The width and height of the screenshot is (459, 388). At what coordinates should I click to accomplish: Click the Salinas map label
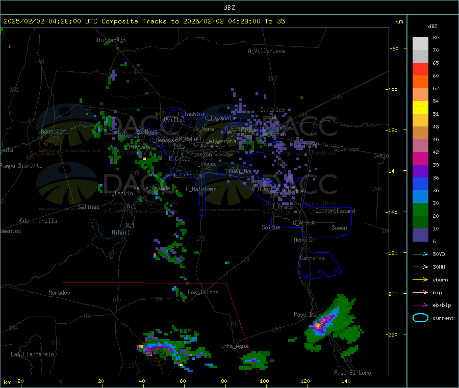88,207
